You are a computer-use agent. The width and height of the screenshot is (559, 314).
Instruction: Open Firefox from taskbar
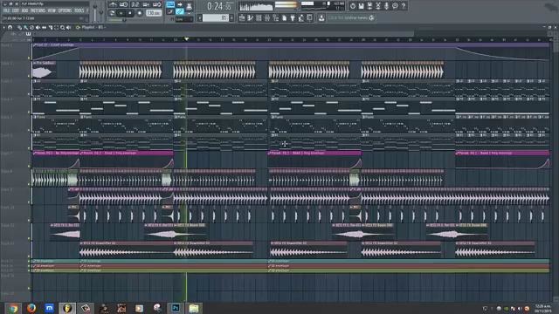click(31, 308)
